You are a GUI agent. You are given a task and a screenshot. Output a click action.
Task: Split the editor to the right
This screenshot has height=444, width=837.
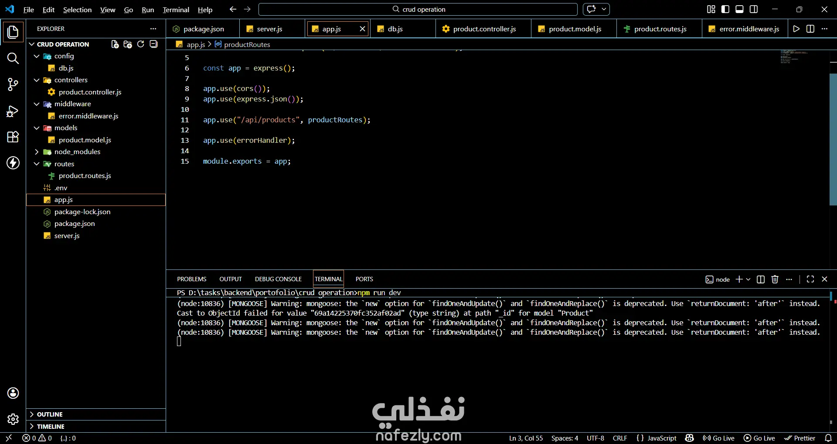810,29
